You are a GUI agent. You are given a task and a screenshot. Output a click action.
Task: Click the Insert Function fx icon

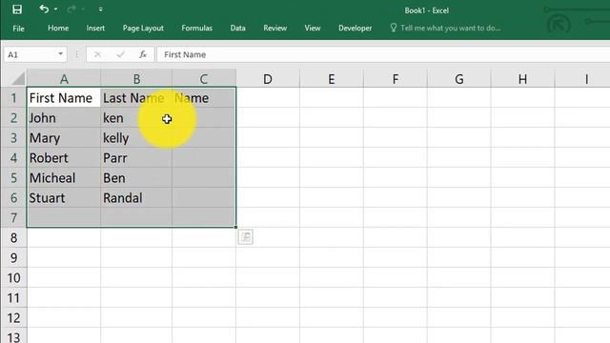coord(143,54)
